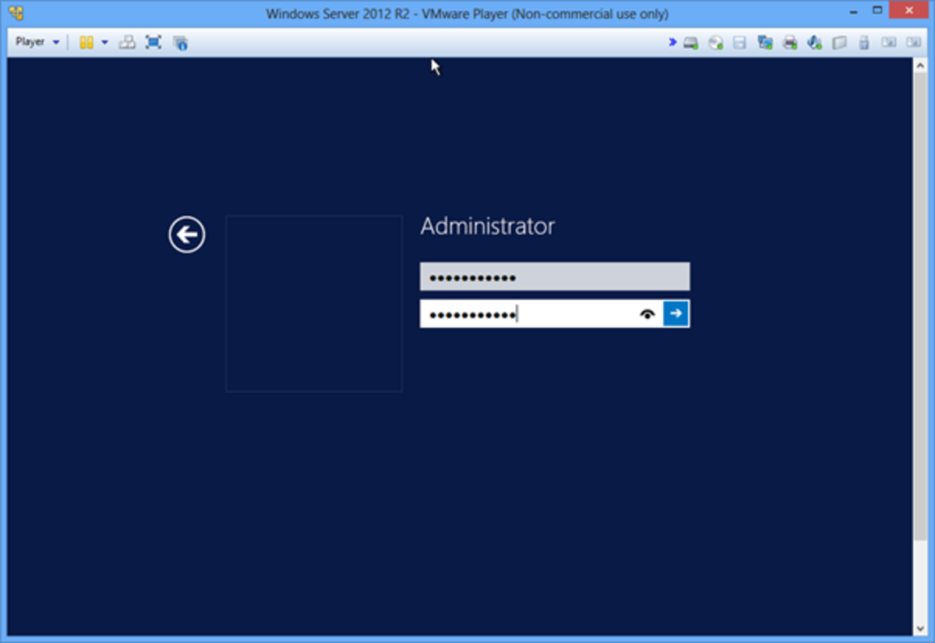The width and height of the screenshot is (935, 643).
Task: Reveal the typed password with the eye icon
Action: point(647,313)
